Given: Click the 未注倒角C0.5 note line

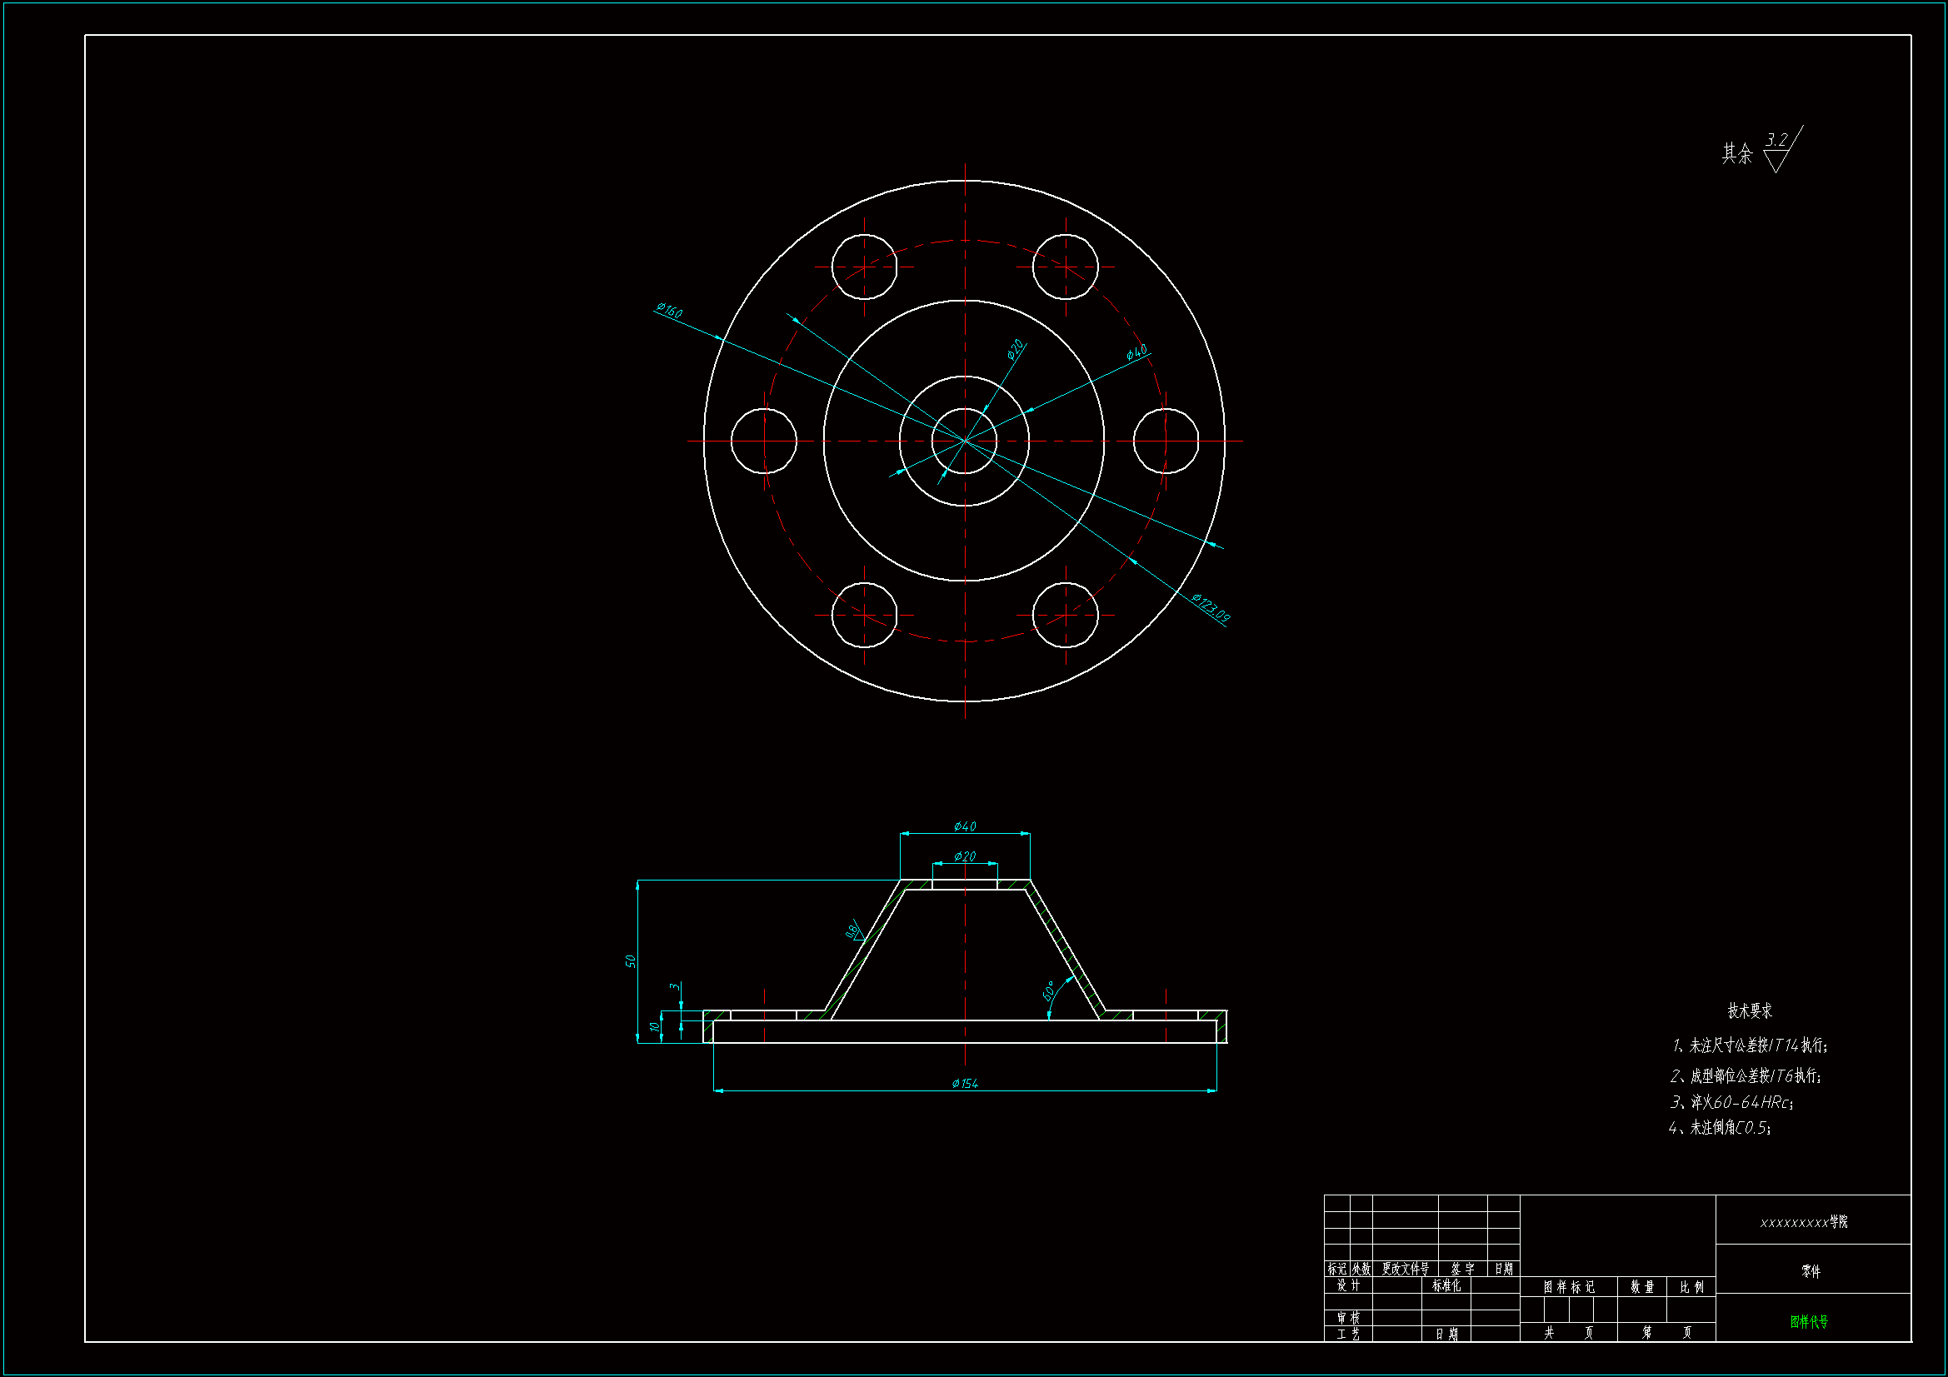Looking at the screenshot, I should [x=1720, y=1128].
